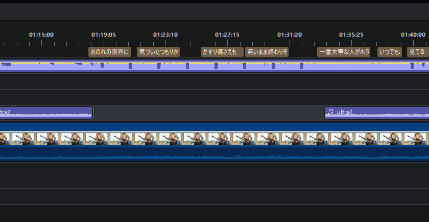This screenshot has width=429, height=222.
Task: Select the subtitle clip "見てる"
Action: tap(417, 52)
